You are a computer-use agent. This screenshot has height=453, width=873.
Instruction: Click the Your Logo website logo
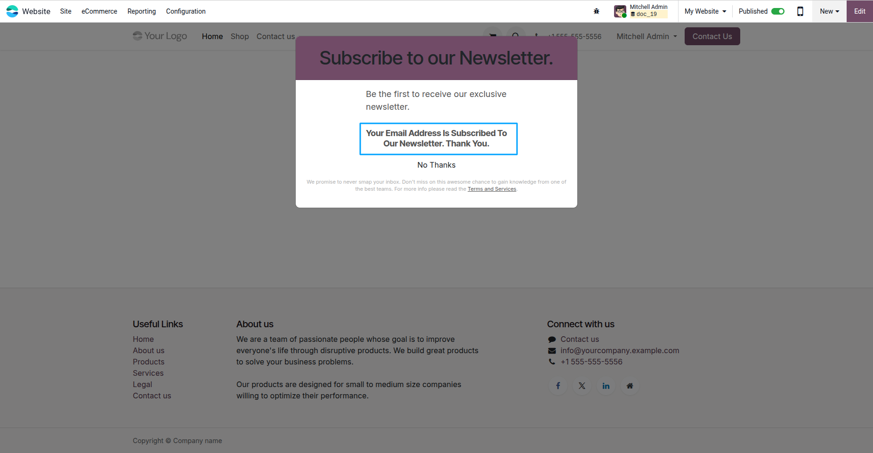160,36
